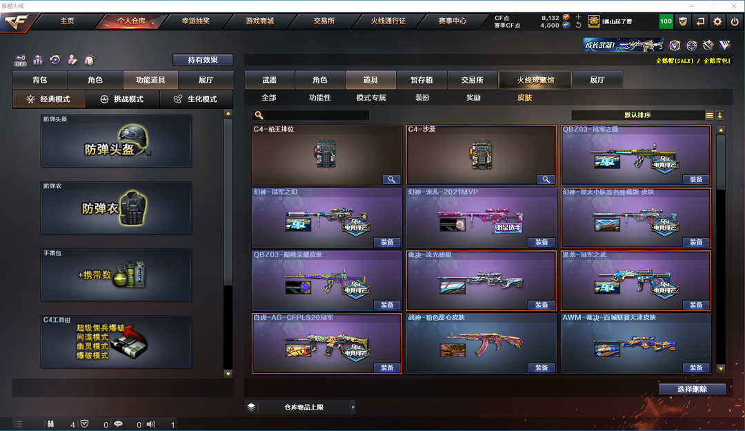Open the player avatar badge

tap(594, 21)
